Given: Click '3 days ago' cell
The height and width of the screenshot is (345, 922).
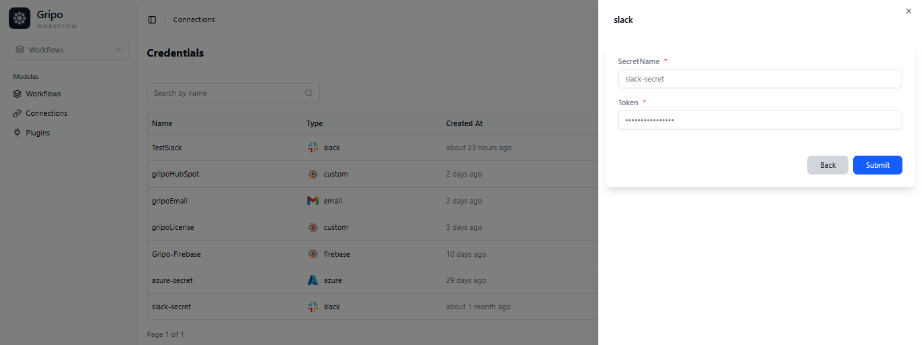Looking at the screenshot, I should 464,227.
